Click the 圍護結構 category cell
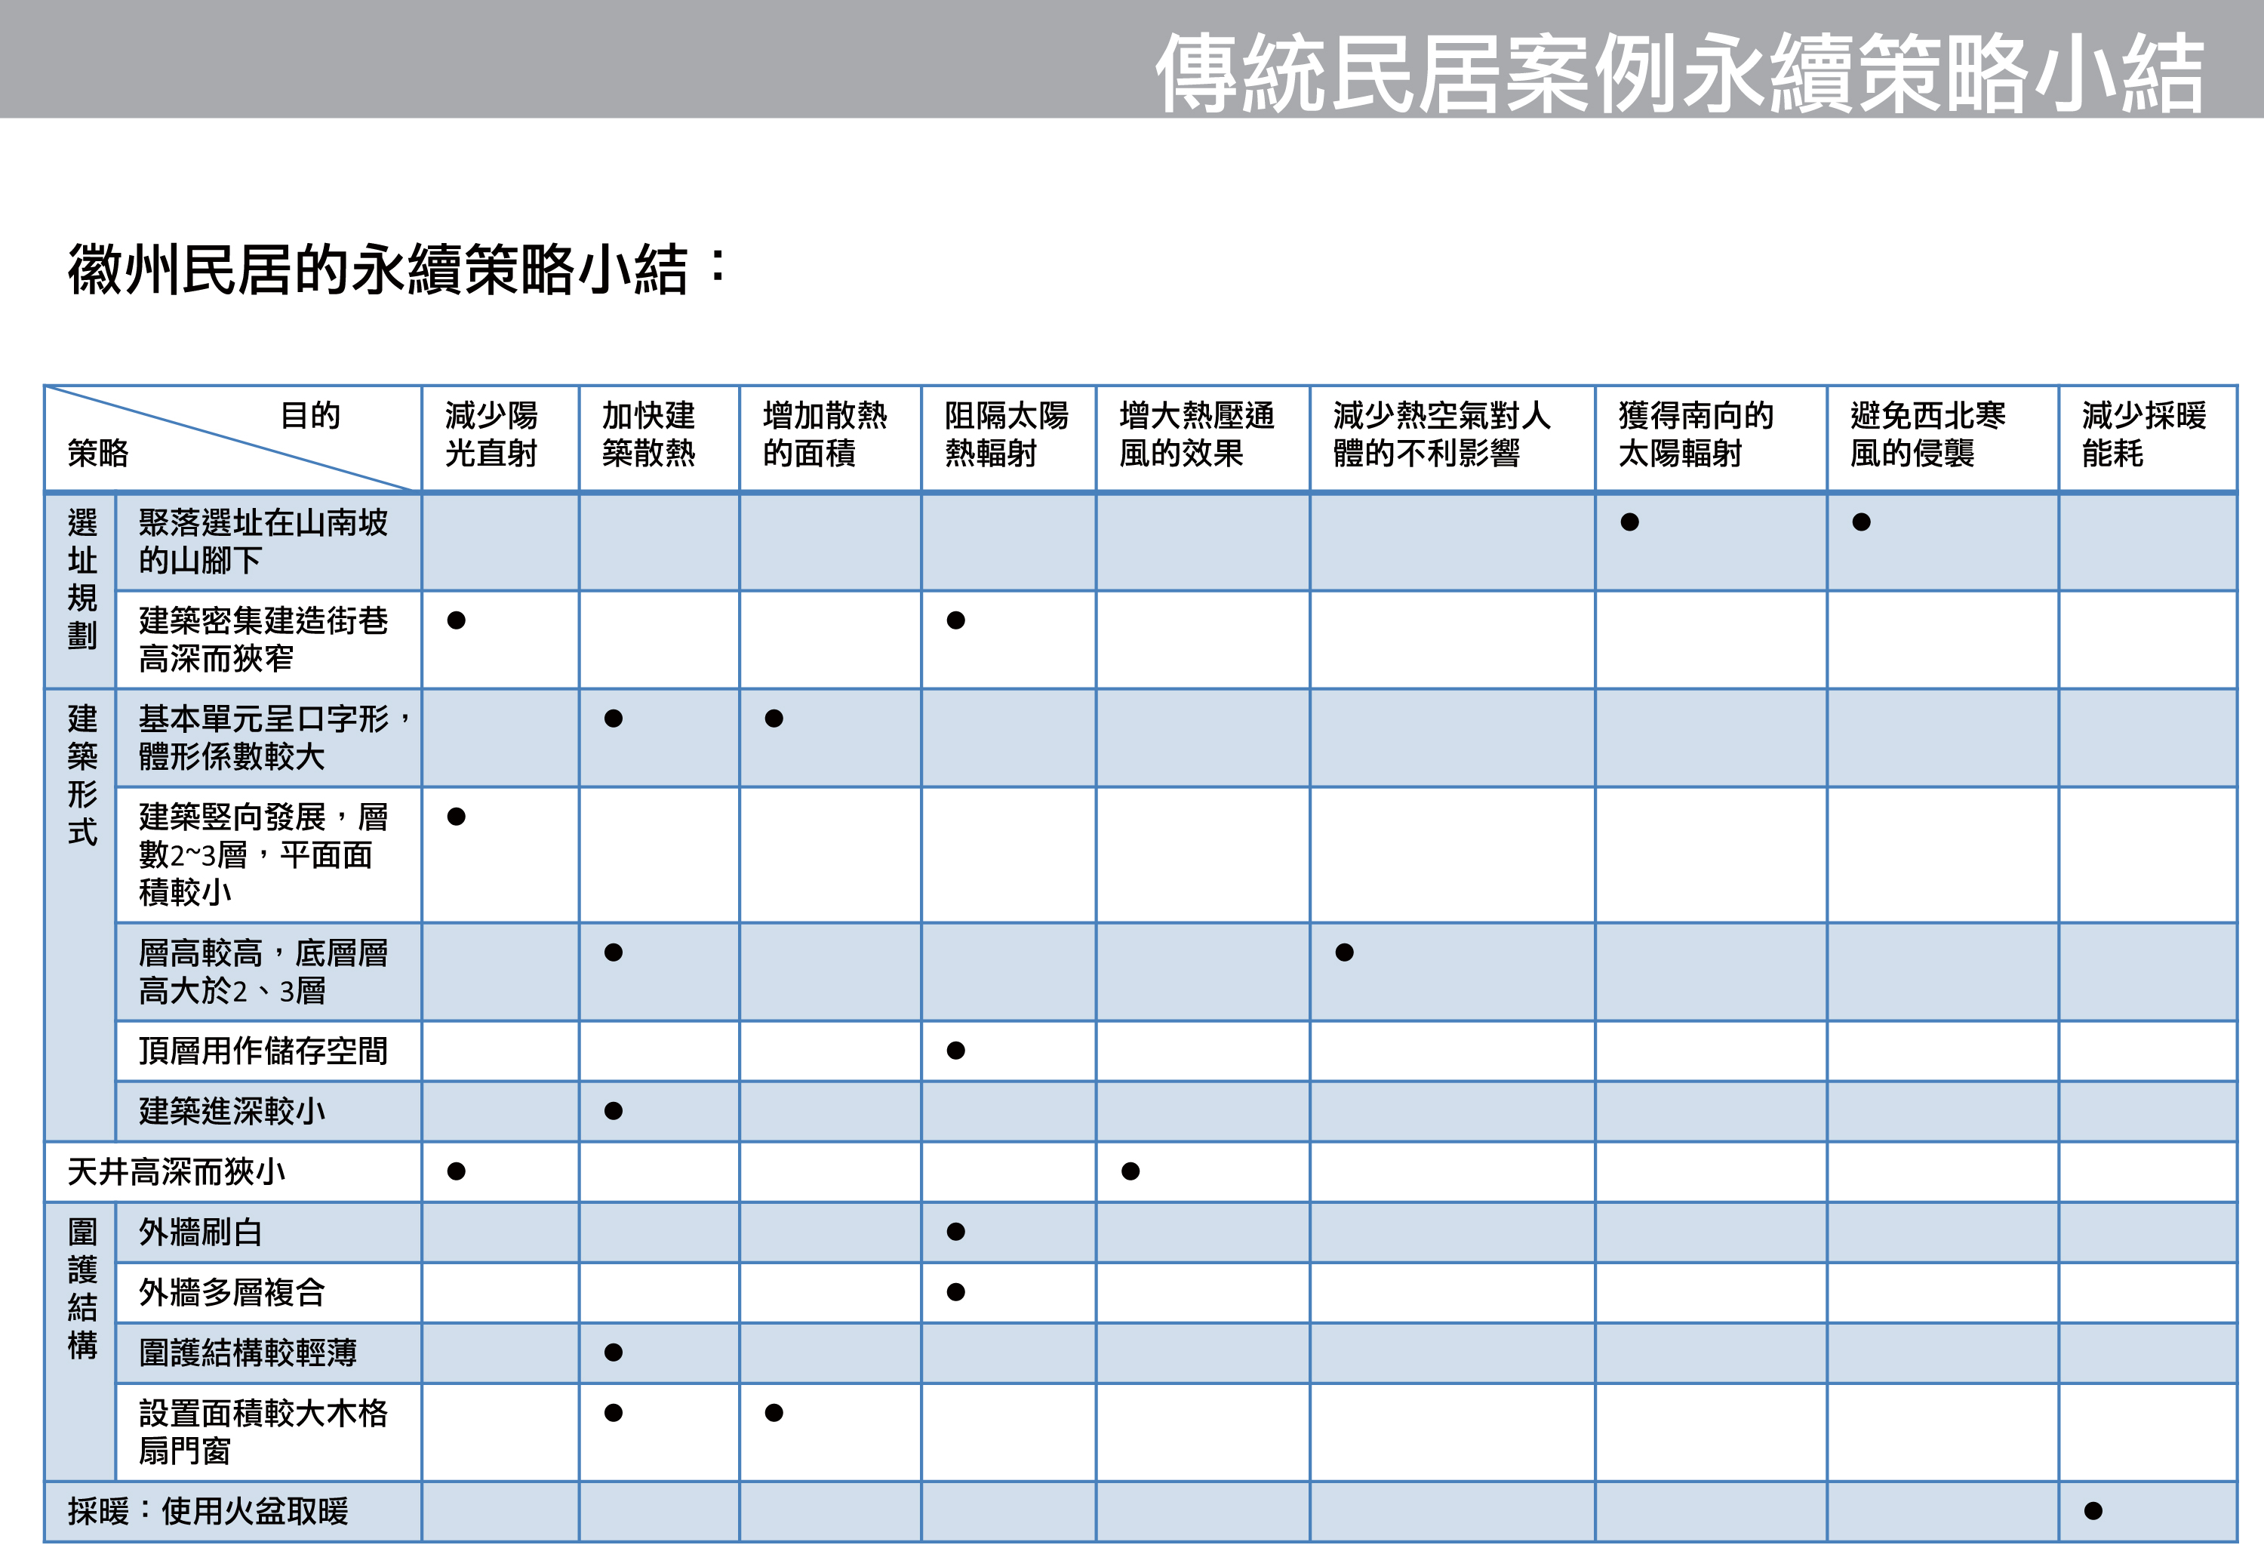Screen dimensions: 2264x1545 tap(82, 1288)
